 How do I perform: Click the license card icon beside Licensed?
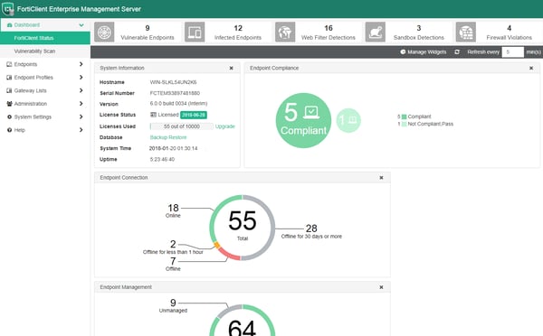[x=154, y=115]
